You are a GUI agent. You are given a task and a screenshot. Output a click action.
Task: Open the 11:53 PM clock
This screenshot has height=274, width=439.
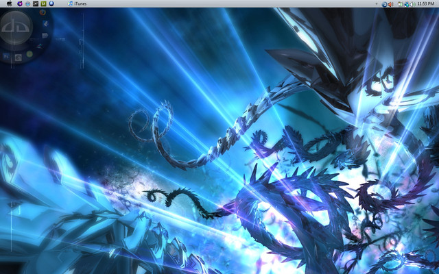click(x=426, y=3)
